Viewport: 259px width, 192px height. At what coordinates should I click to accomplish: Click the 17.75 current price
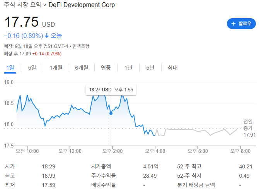(22, 22)
